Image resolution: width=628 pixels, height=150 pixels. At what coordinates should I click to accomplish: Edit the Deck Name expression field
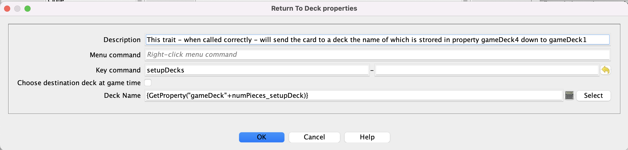pyautogui.click(x=354, y=96)
